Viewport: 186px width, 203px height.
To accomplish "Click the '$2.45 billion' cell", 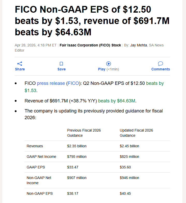I will tap(129, 146).
